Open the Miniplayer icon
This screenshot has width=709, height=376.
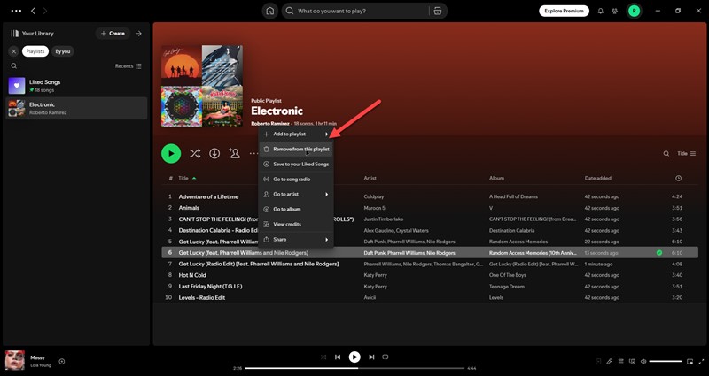tap(690, 362)
